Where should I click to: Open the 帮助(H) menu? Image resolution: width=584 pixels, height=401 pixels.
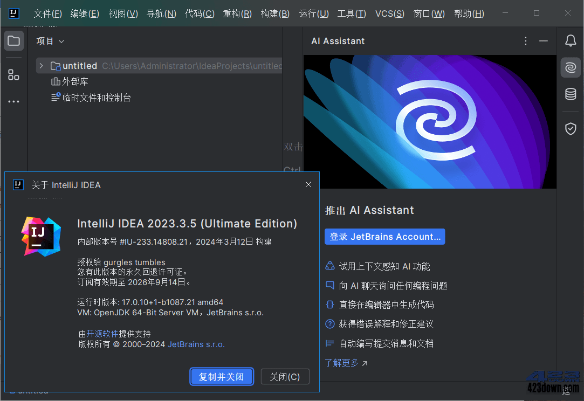point(469,13)
